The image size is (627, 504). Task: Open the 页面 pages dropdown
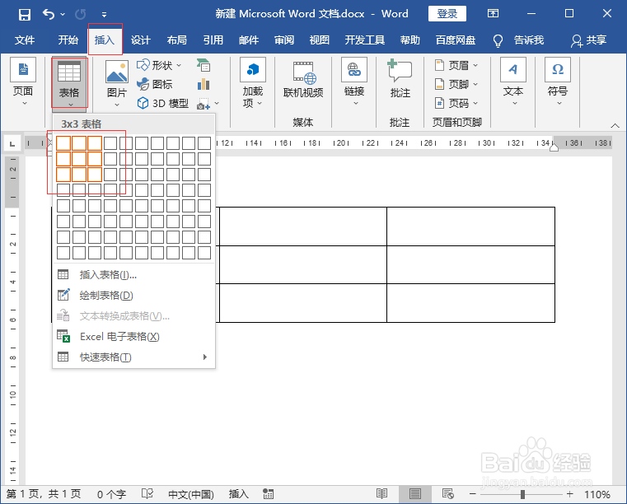[x=23, y=82]
